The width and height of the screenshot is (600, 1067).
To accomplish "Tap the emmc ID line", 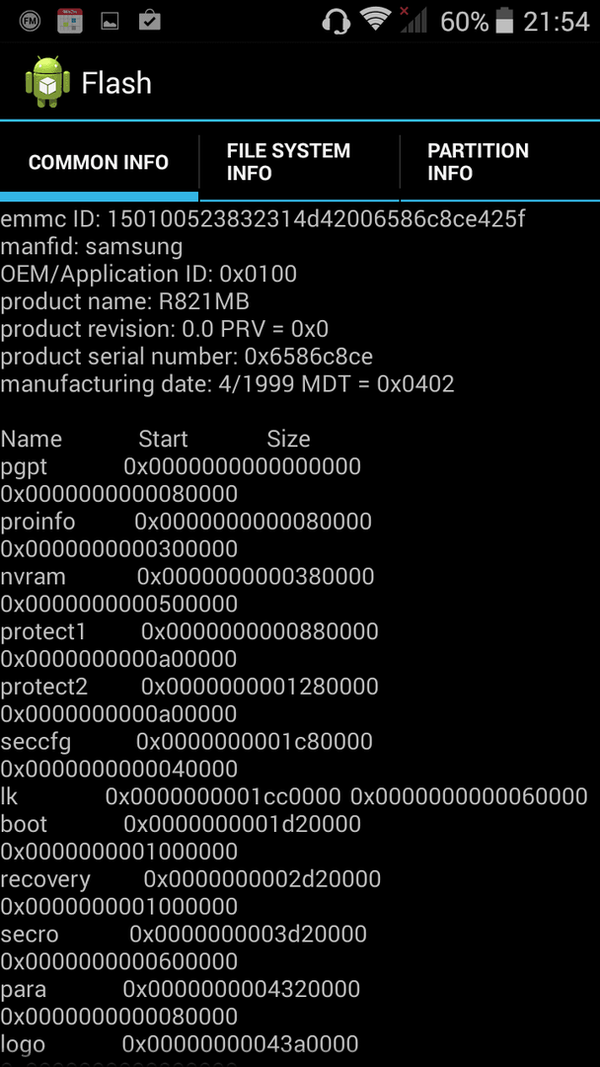I will (x=262, y=219).
